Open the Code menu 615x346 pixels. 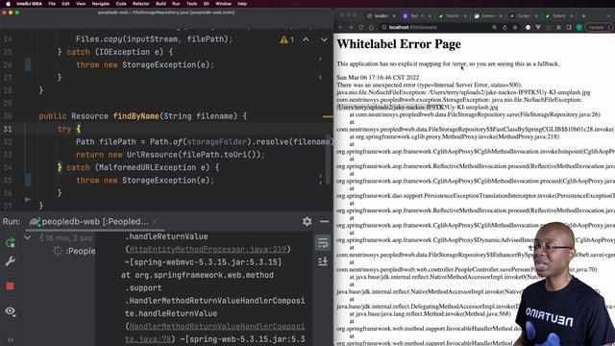(x=121, y=4)
